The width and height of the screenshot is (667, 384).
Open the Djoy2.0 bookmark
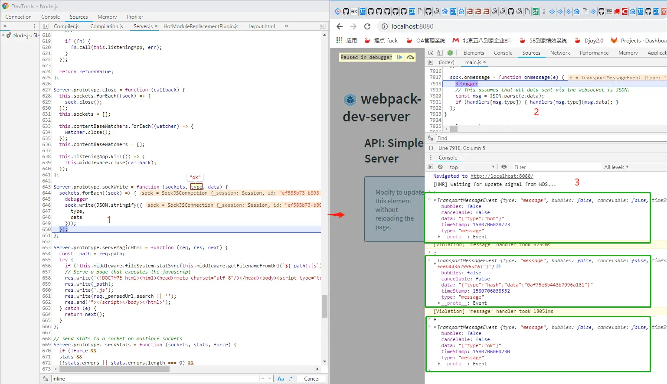(589, 40)
